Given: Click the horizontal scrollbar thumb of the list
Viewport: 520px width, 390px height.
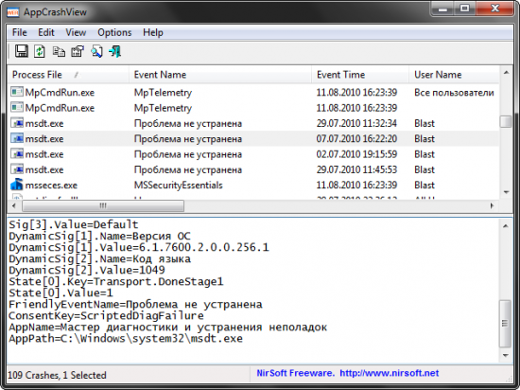Looking at the screenshot, I should (x=103, y=205).
